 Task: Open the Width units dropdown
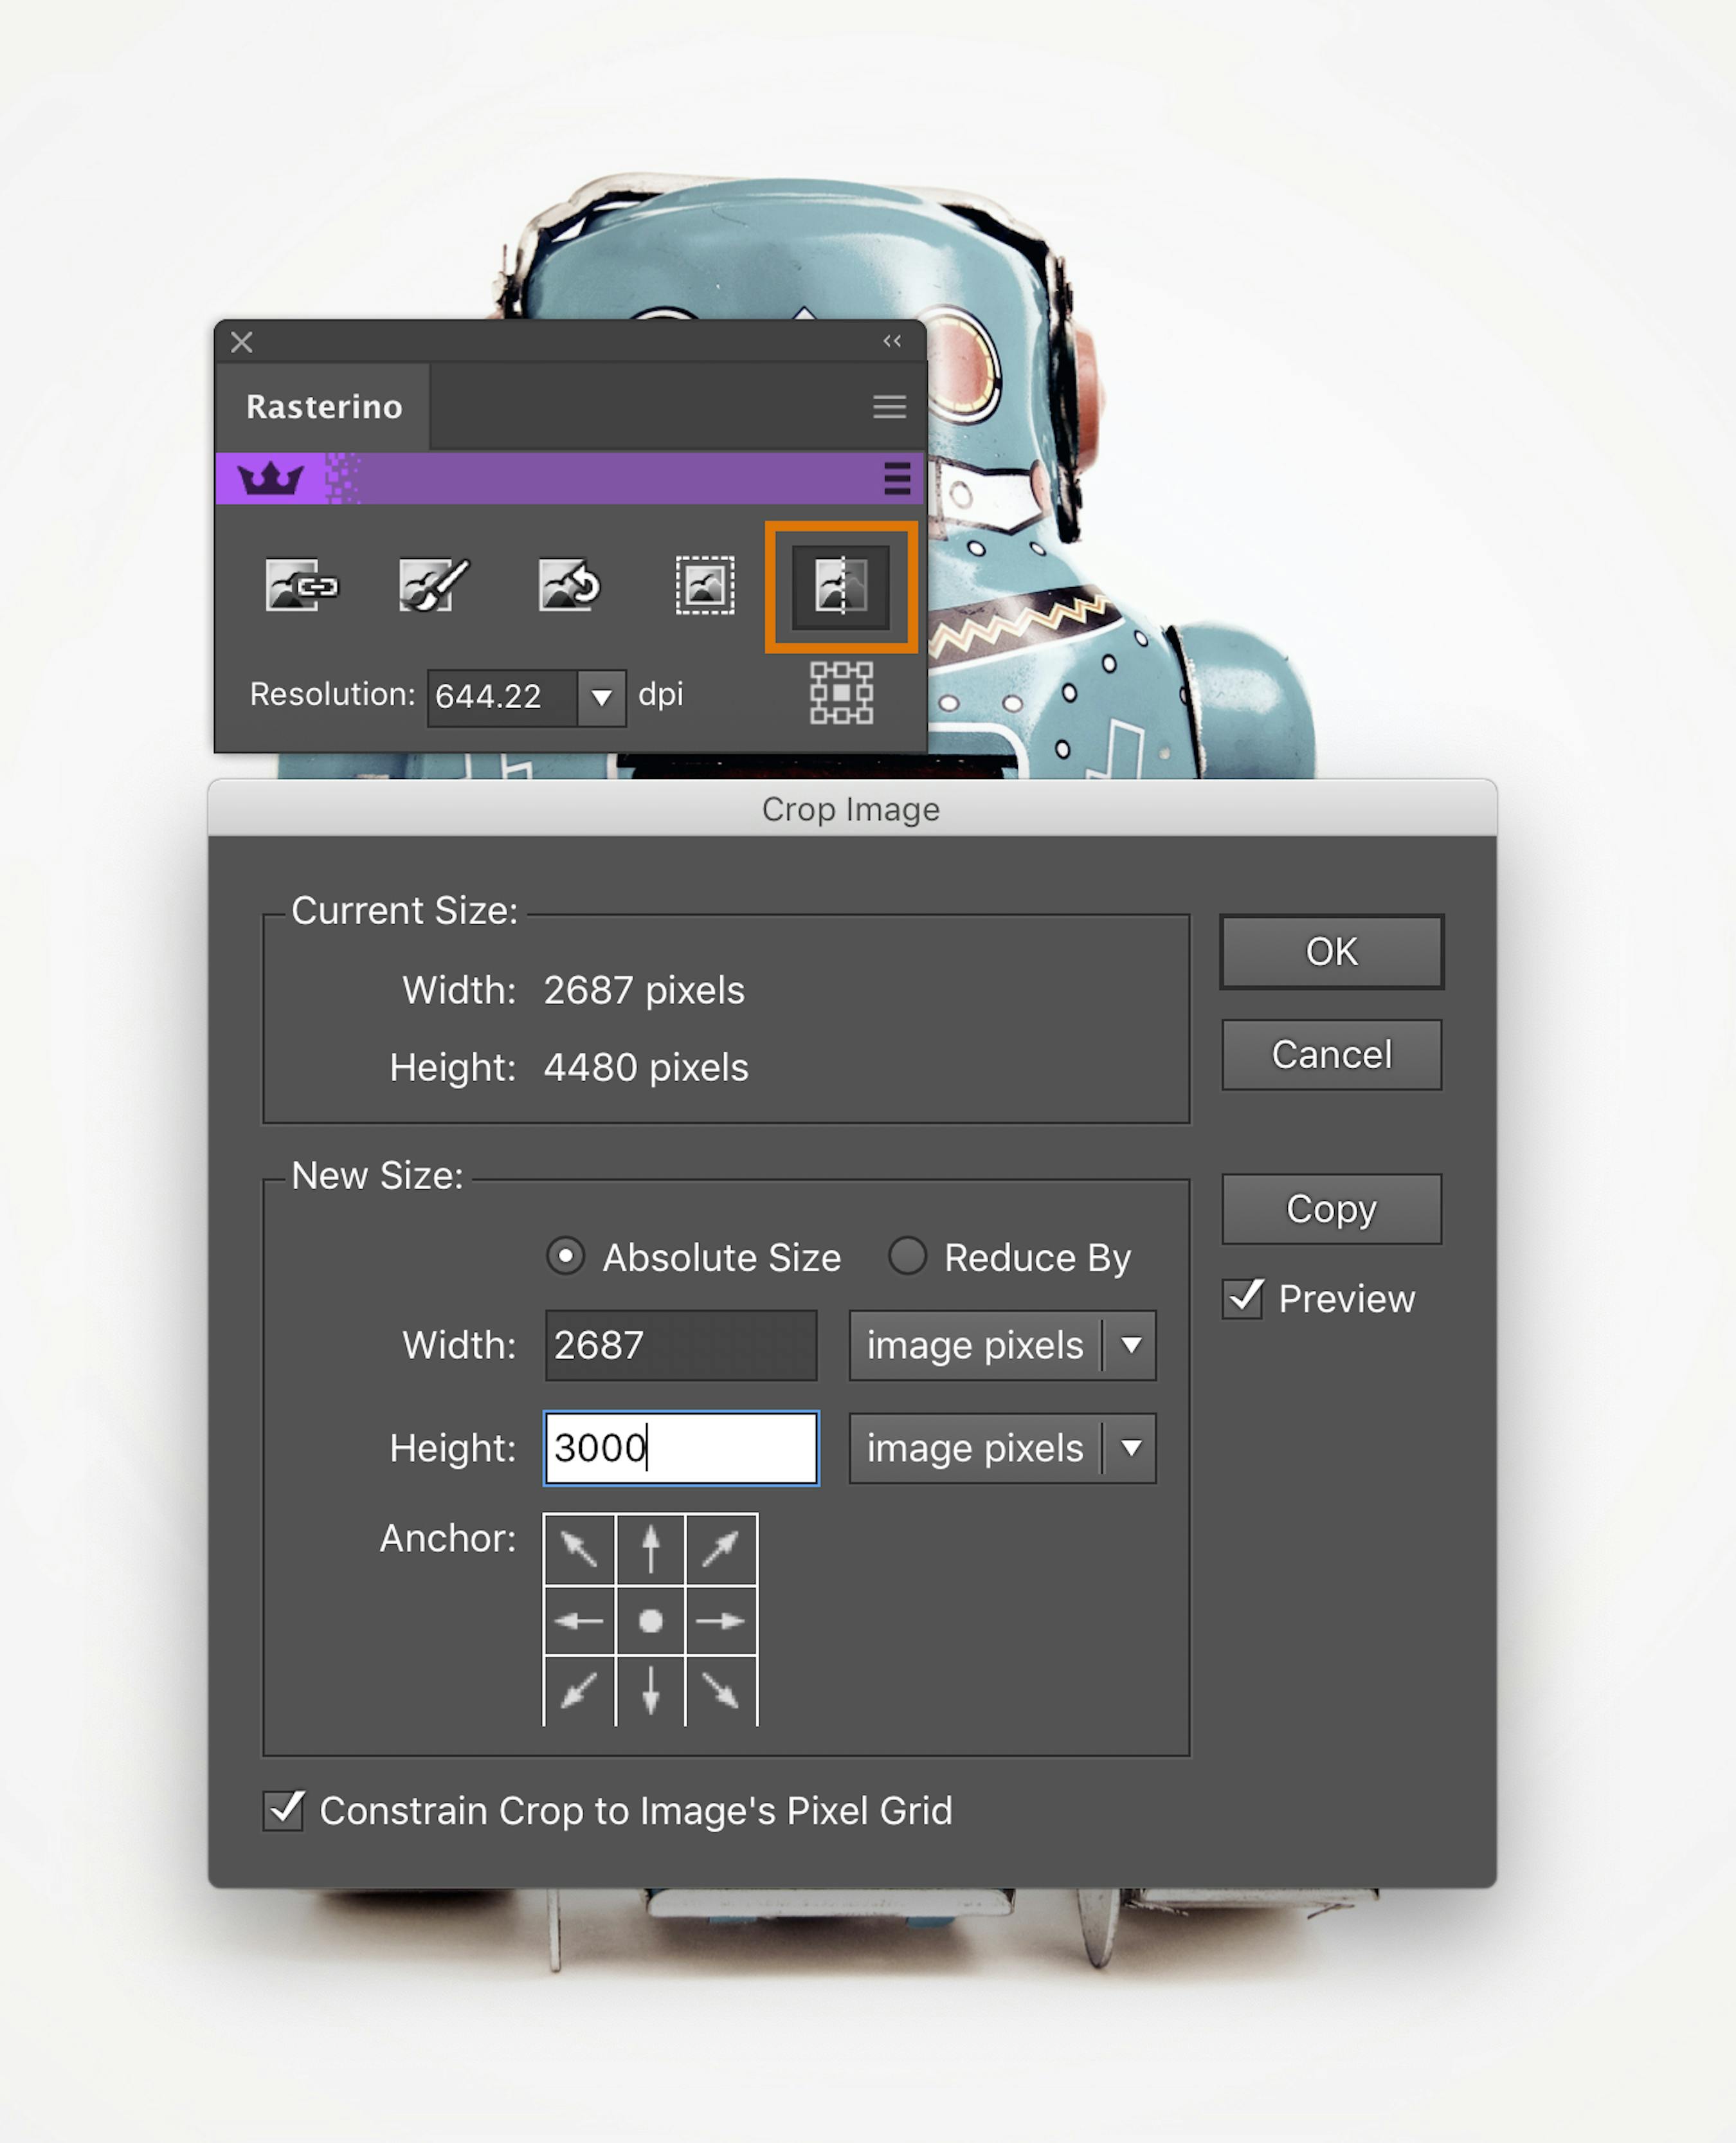[1131, 1345]
